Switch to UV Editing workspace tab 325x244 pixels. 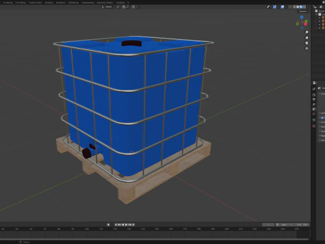pos(20,3)
